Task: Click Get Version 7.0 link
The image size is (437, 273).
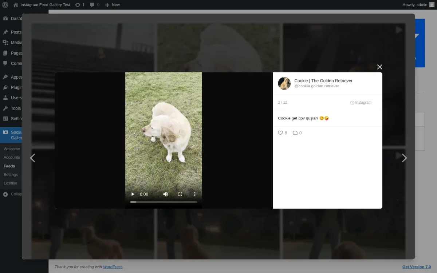Action: 417,267
